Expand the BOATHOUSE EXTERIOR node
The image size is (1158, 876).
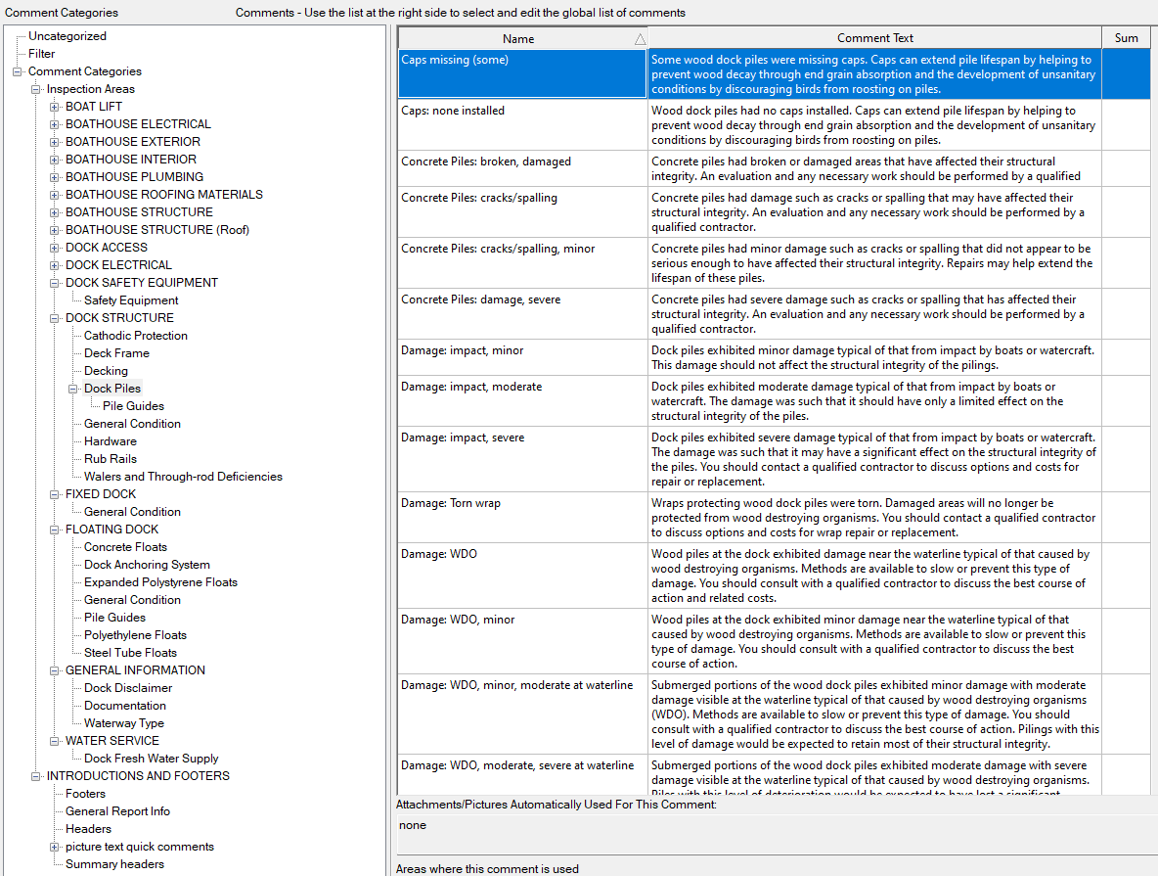click(x=54, y=142)
